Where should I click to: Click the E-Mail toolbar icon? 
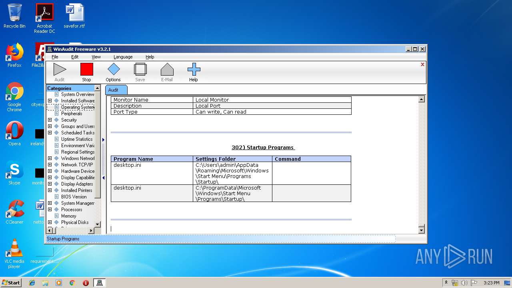(167, 70)
